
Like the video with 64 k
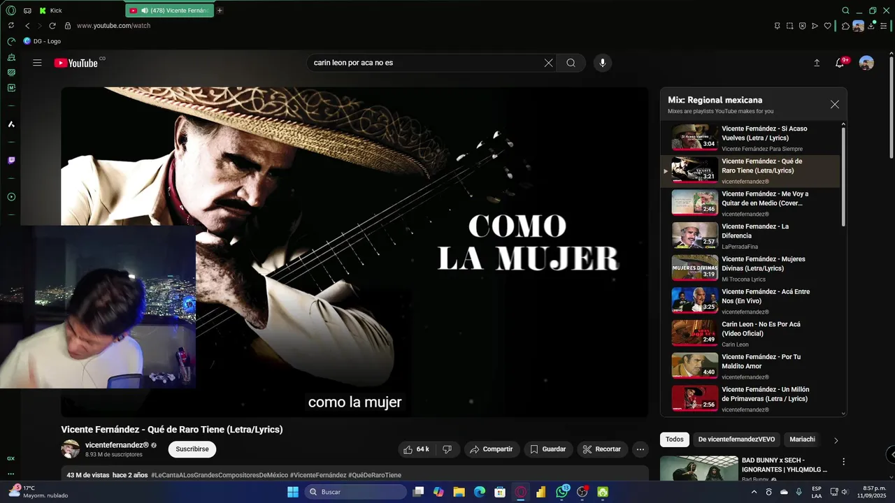coord(417,449)
